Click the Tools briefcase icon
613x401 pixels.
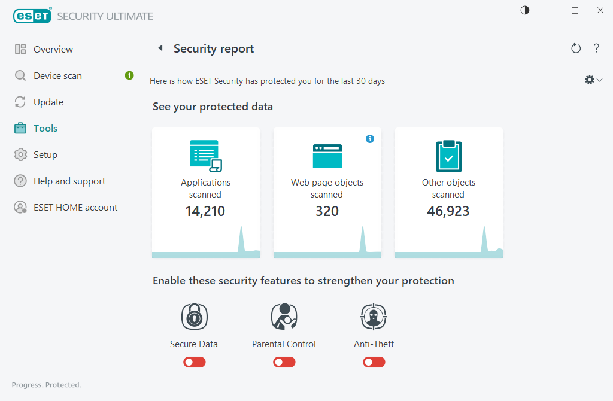pos(20,128)
